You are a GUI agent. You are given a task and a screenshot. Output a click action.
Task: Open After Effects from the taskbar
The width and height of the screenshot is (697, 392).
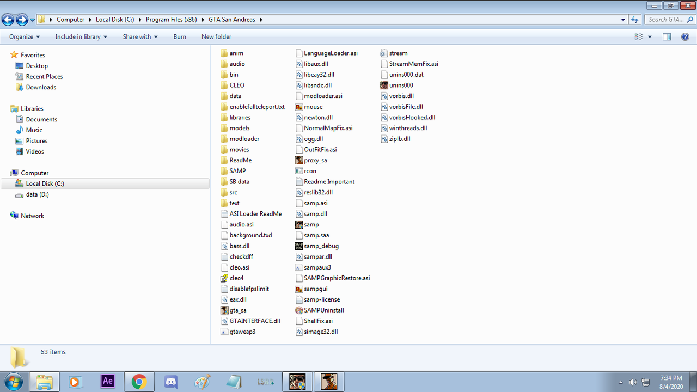click(x=107, y=382)
